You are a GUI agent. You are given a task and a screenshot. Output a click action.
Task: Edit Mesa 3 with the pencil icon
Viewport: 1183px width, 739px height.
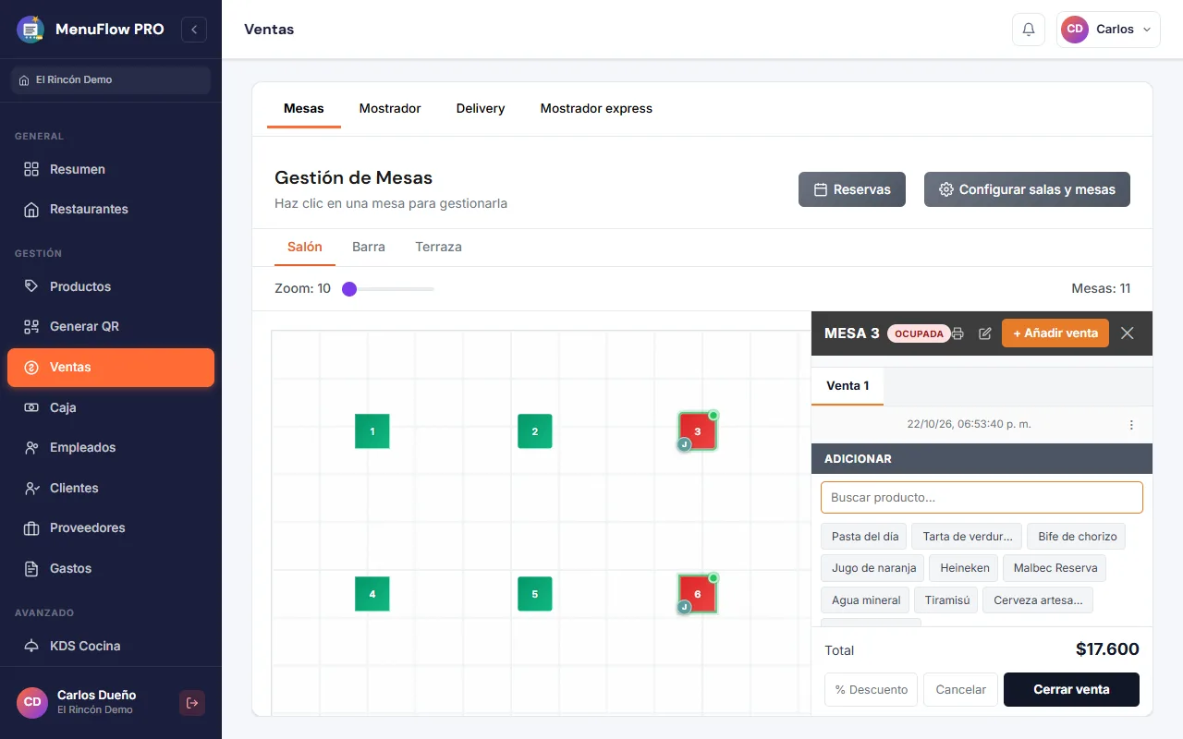pyautogui.click(x=985, y=333)
